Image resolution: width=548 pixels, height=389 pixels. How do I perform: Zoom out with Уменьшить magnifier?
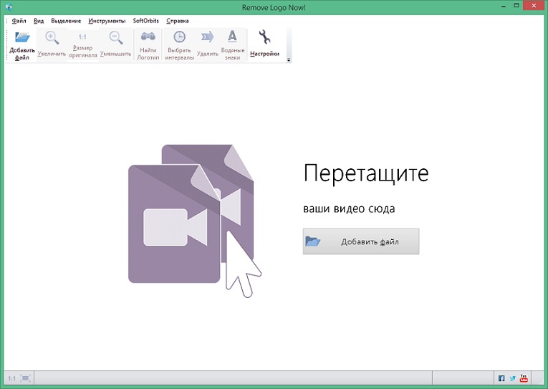point(115,44)
